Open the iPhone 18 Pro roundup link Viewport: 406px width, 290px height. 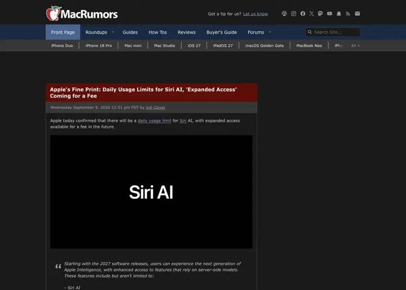[x=98, y=46]
